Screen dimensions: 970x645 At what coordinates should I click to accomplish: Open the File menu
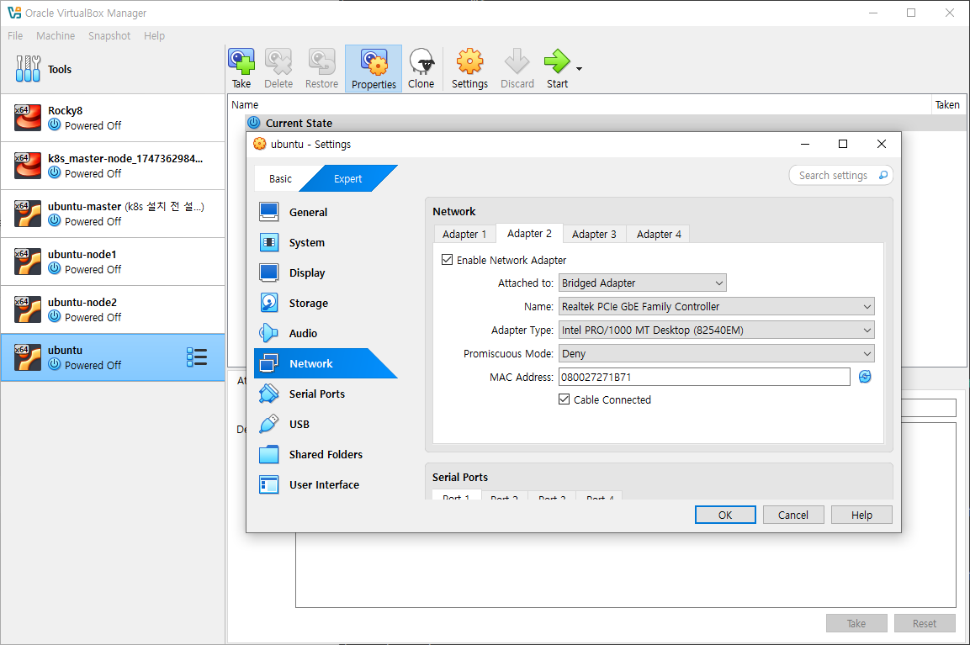click(15, 36)
